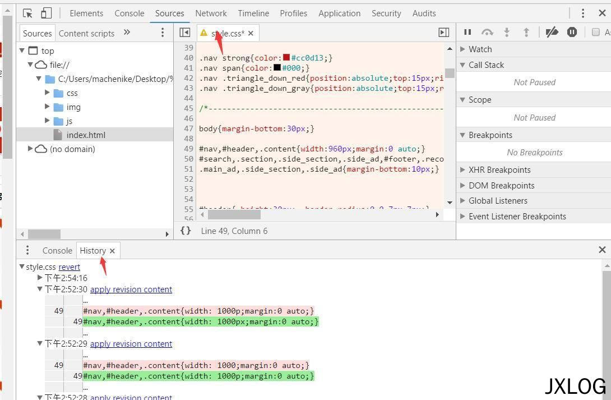
Task: Open Sources navigator three-dot menu
Action: pyautogui.click(x=163, y=33)
